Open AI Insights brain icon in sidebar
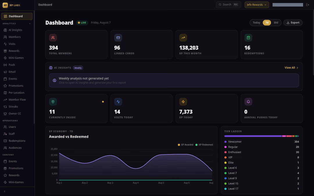This screenshot has height=196, width=314. 5,30
